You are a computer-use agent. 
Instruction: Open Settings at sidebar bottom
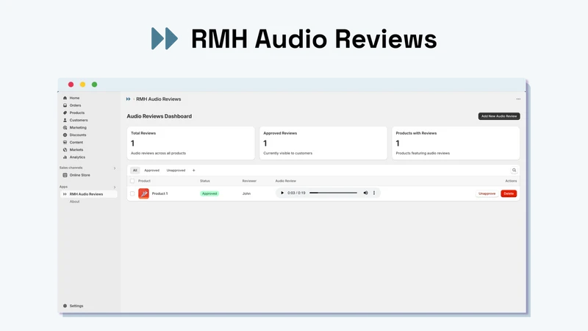[x=76, y=306]
